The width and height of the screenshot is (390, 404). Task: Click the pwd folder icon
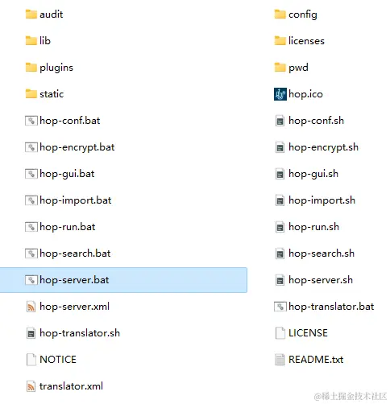tap(280, 68)
